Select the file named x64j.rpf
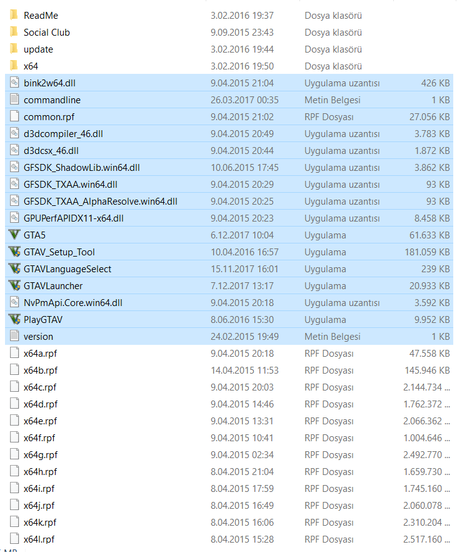462x552 pixels. point(39,506)
